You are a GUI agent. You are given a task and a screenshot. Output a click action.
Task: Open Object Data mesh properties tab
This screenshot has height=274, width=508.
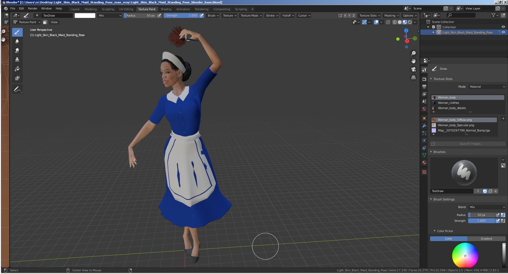tap(424, 155)
